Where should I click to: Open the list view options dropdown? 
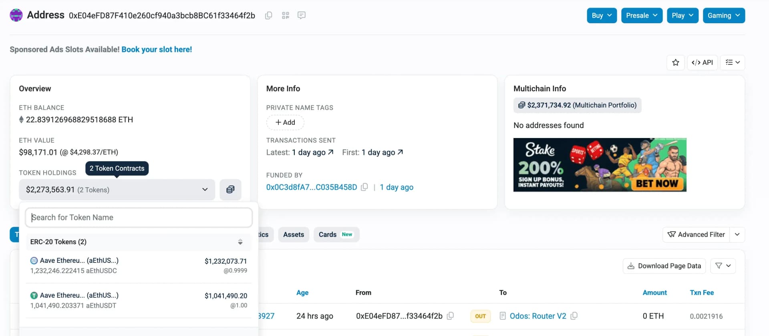(x=733, y=62)
